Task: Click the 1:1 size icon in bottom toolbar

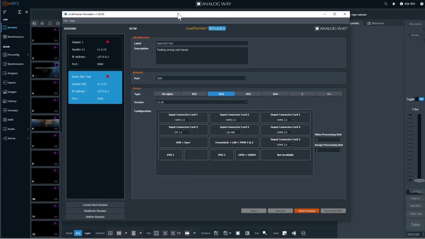Action: point(179,233)
